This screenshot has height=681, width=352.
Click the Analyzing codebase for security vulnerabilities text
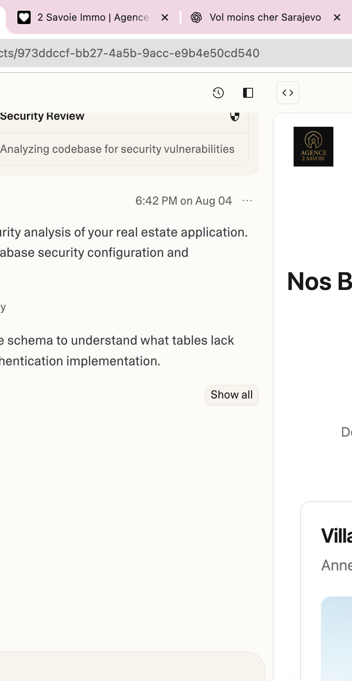click(117, 149)
